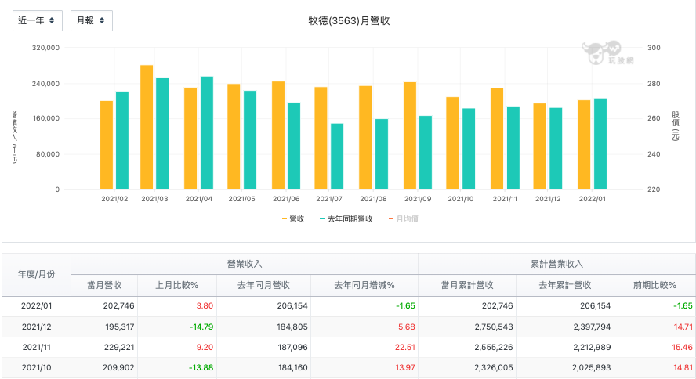
Task: Click the -13.88 month-over-month value
Action: coord(201,367)
